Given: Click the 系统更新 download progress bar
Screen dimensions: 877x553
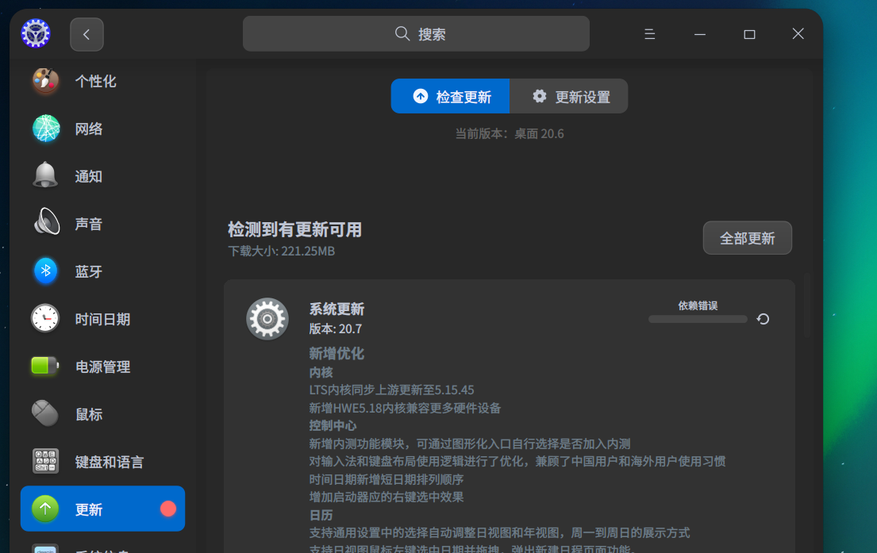Looking at the screenshot, I should [698, 318].
